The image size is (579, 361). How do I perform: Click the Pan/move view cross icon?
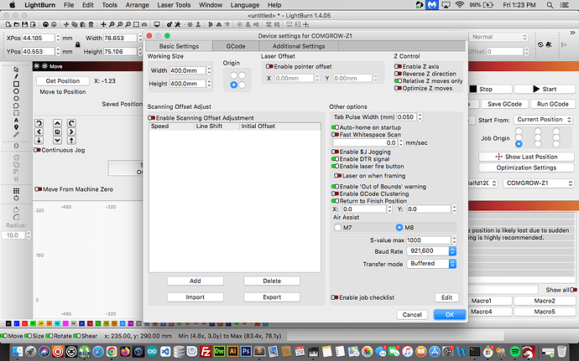(x=103, y=24)
